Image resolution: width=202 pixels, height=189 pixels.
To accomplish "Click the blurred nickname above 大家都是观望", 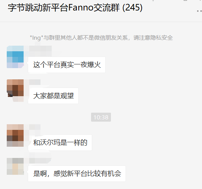I will point(35,82).
